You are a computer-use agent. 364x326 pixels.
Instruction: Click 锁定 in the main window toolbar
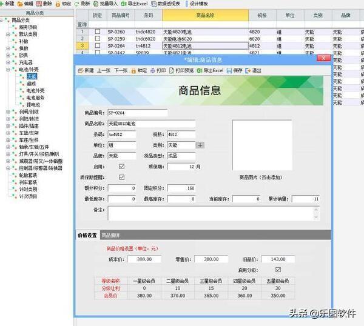(63, 4)
